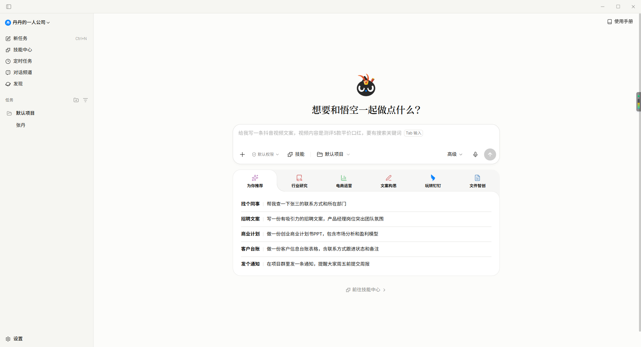Viewport: 641px width, 347px height.
Task: Click the 技能 puzzle icon in input toolbar
Action: pyautogui.click(x=290, y=154)
